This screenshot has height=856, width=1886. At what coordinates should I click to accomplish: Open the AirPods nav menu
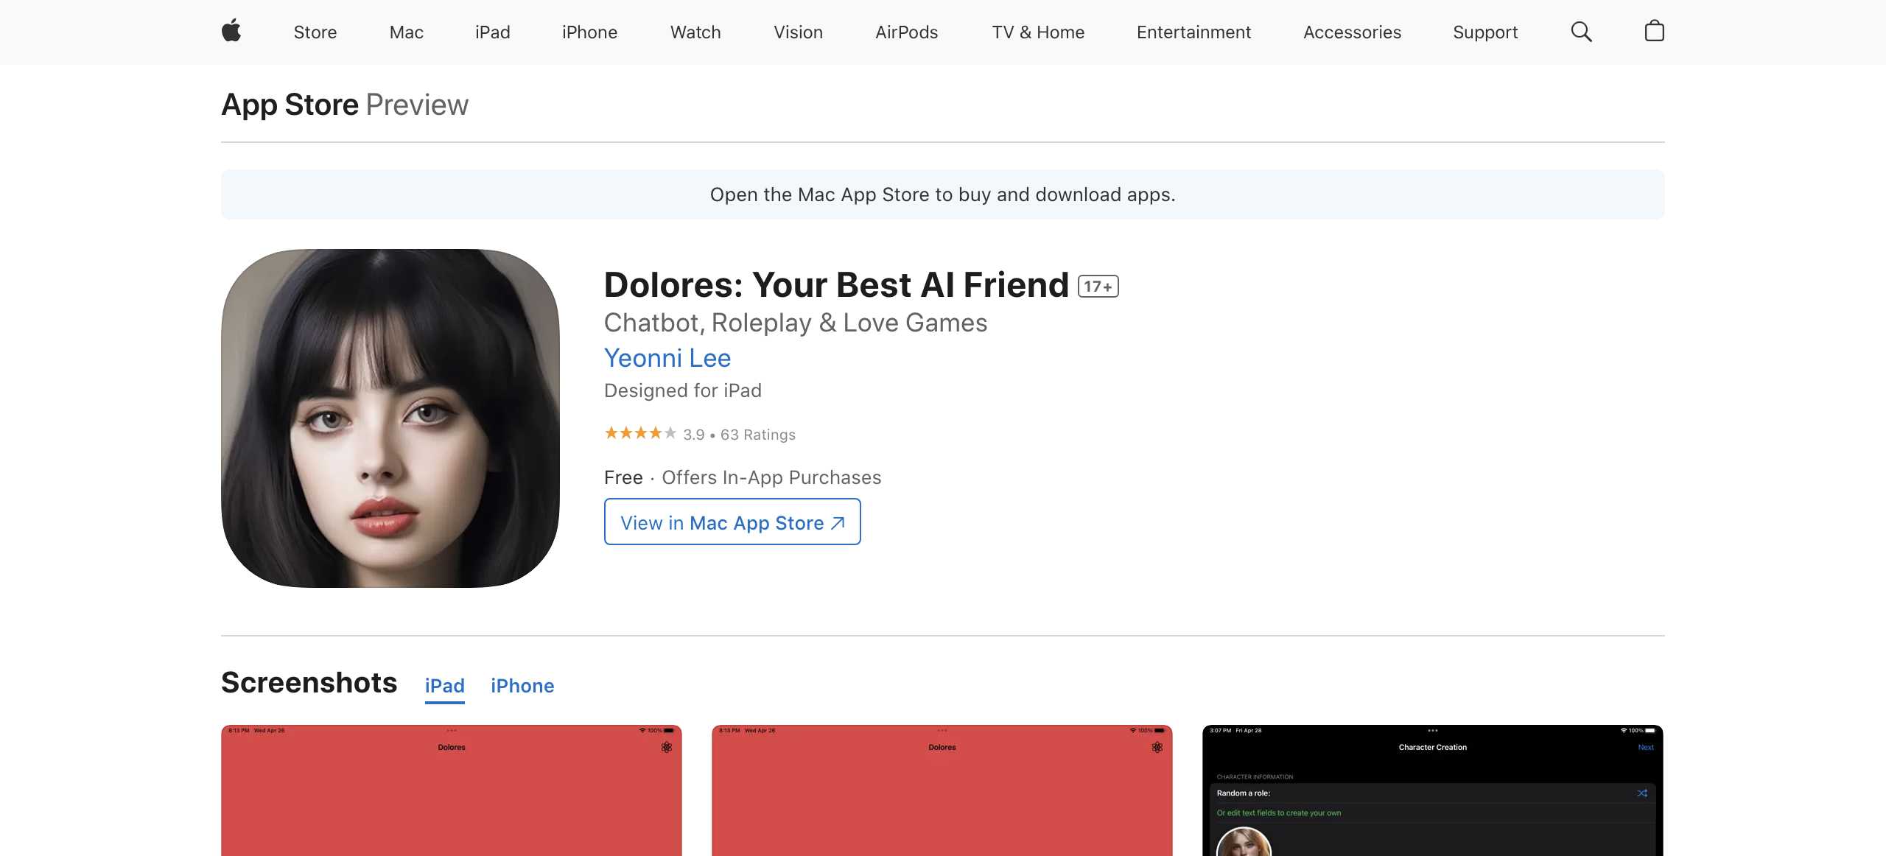pos(906,32)
